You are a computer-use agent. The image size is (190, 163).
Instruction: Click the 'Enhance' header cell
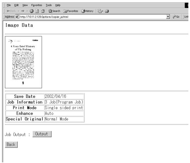[25, 113]
